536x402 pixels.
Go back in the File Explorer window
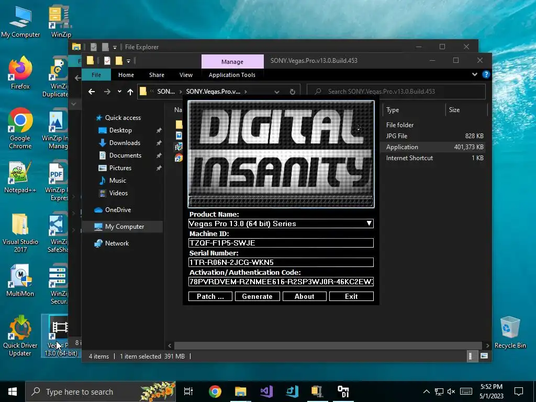pyautogui.click(x=91, y=92)
